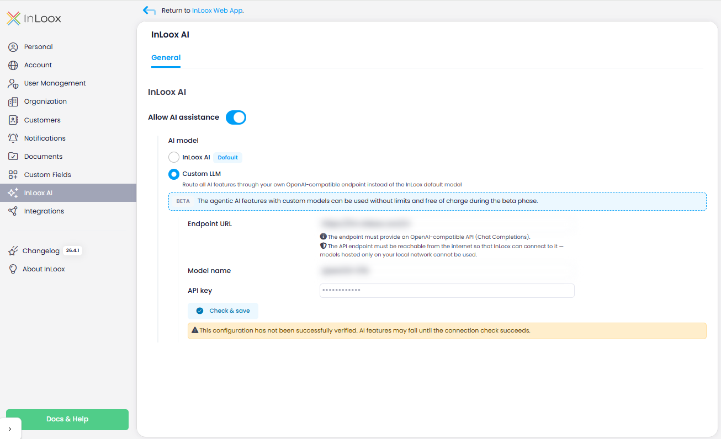Open the Documents section
Image resolution: width=721 pixels, height=439 pixels.
point(68,156)
